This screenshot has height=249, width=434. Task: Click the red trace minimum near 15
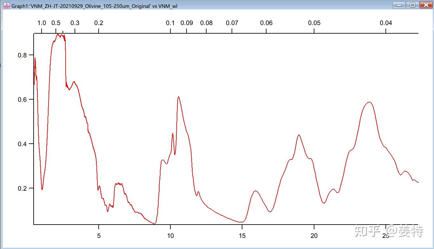click(x=242, y=222)
